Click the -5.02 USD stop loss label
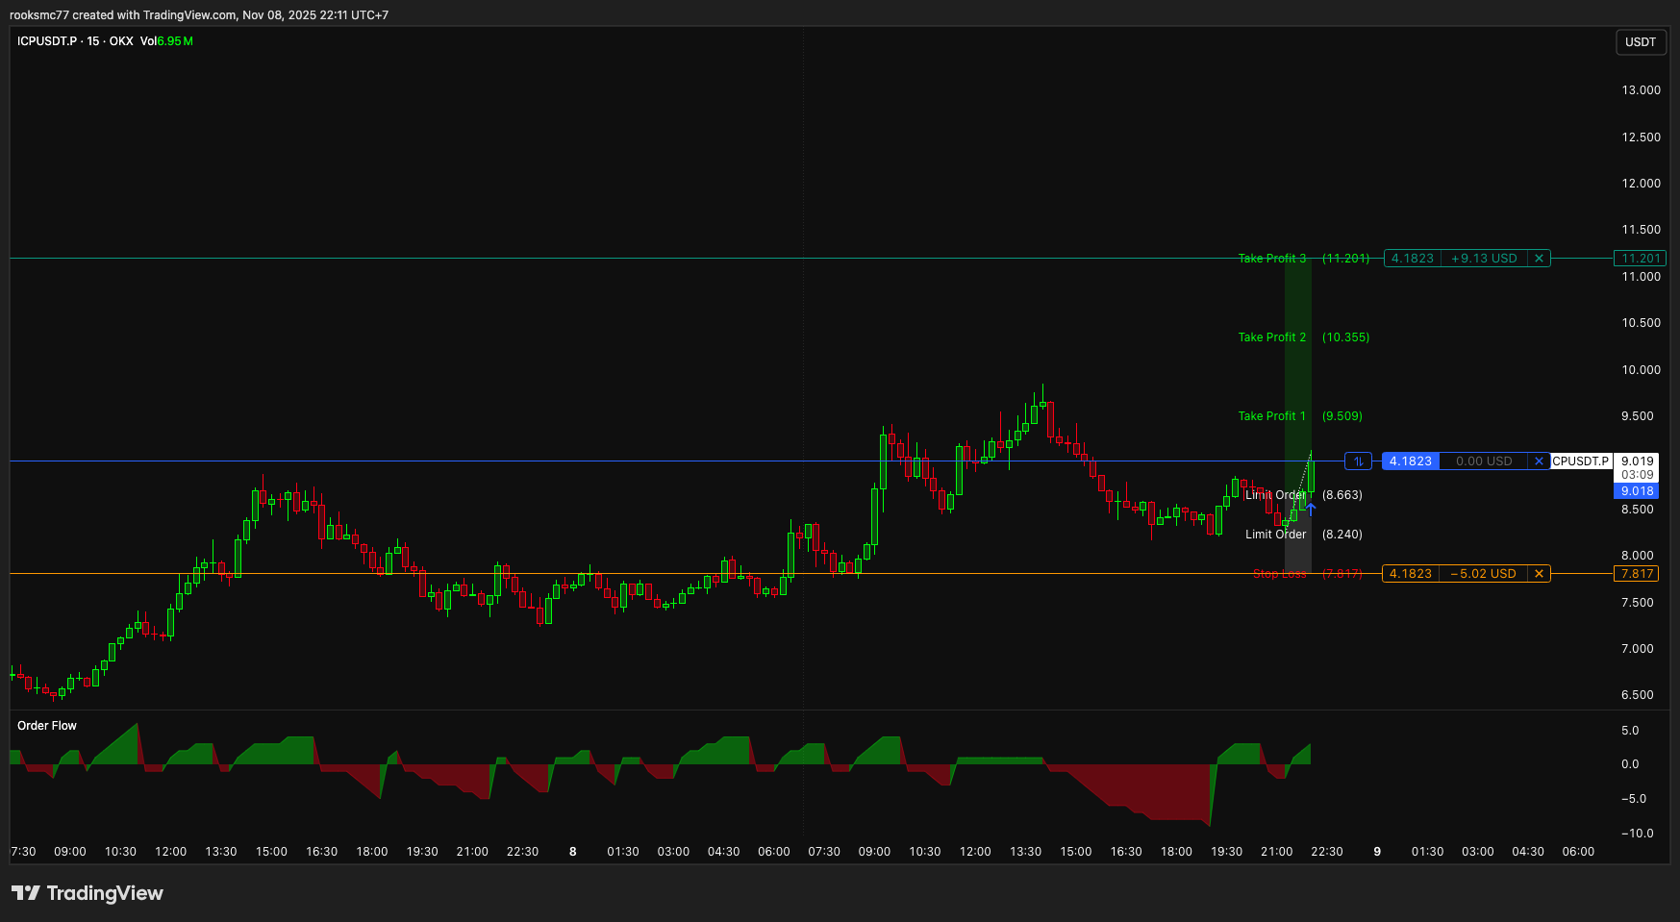Screen dimensions: 1680x922 (x=1484, y=574)
